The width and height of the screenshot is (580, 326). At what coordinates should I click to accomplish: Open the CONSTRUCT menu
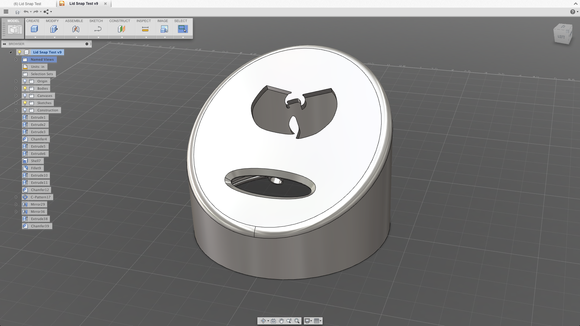[x=120, y=21]
